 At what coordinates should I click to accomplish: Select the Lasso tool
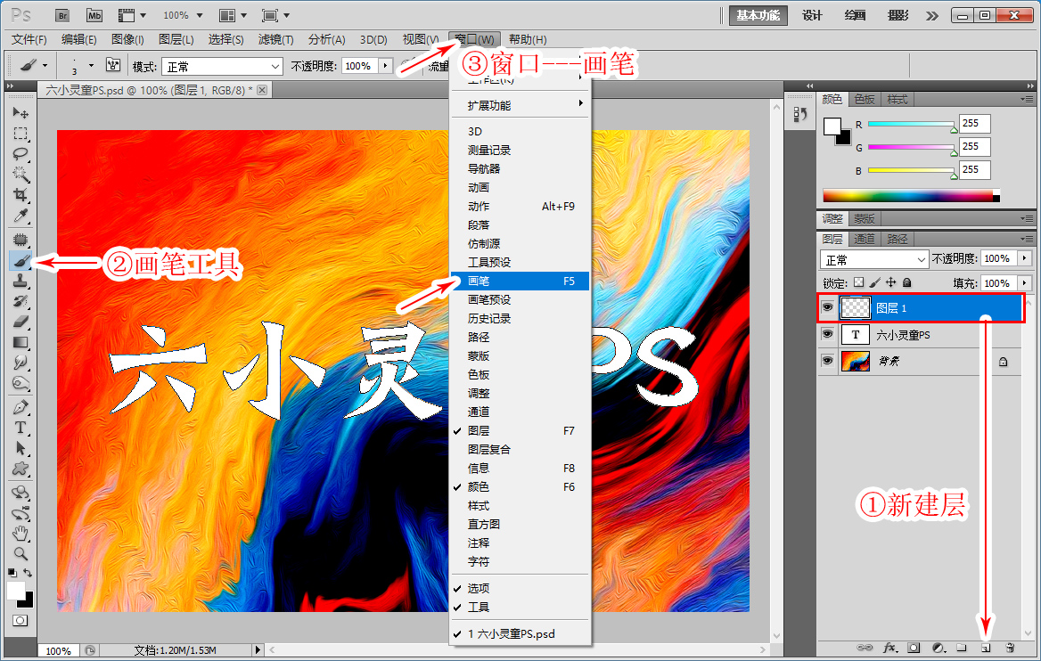[20, 154]
